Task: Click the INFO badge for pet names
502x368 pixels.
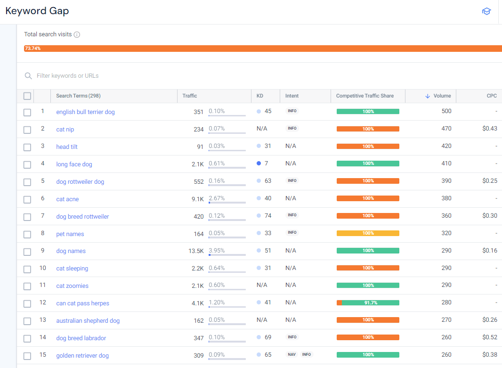Action: [292, 233]
